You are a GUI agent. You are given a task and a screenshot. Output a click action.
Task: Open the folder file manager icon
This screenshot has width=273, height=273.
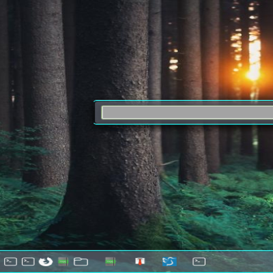coord(81,261)
